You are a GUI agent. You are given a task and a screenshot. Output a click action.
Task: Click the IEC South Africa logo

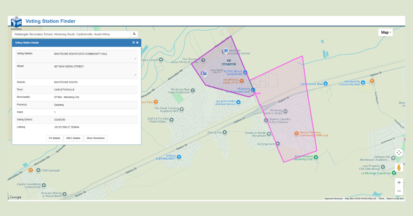(x=16, y=23)
